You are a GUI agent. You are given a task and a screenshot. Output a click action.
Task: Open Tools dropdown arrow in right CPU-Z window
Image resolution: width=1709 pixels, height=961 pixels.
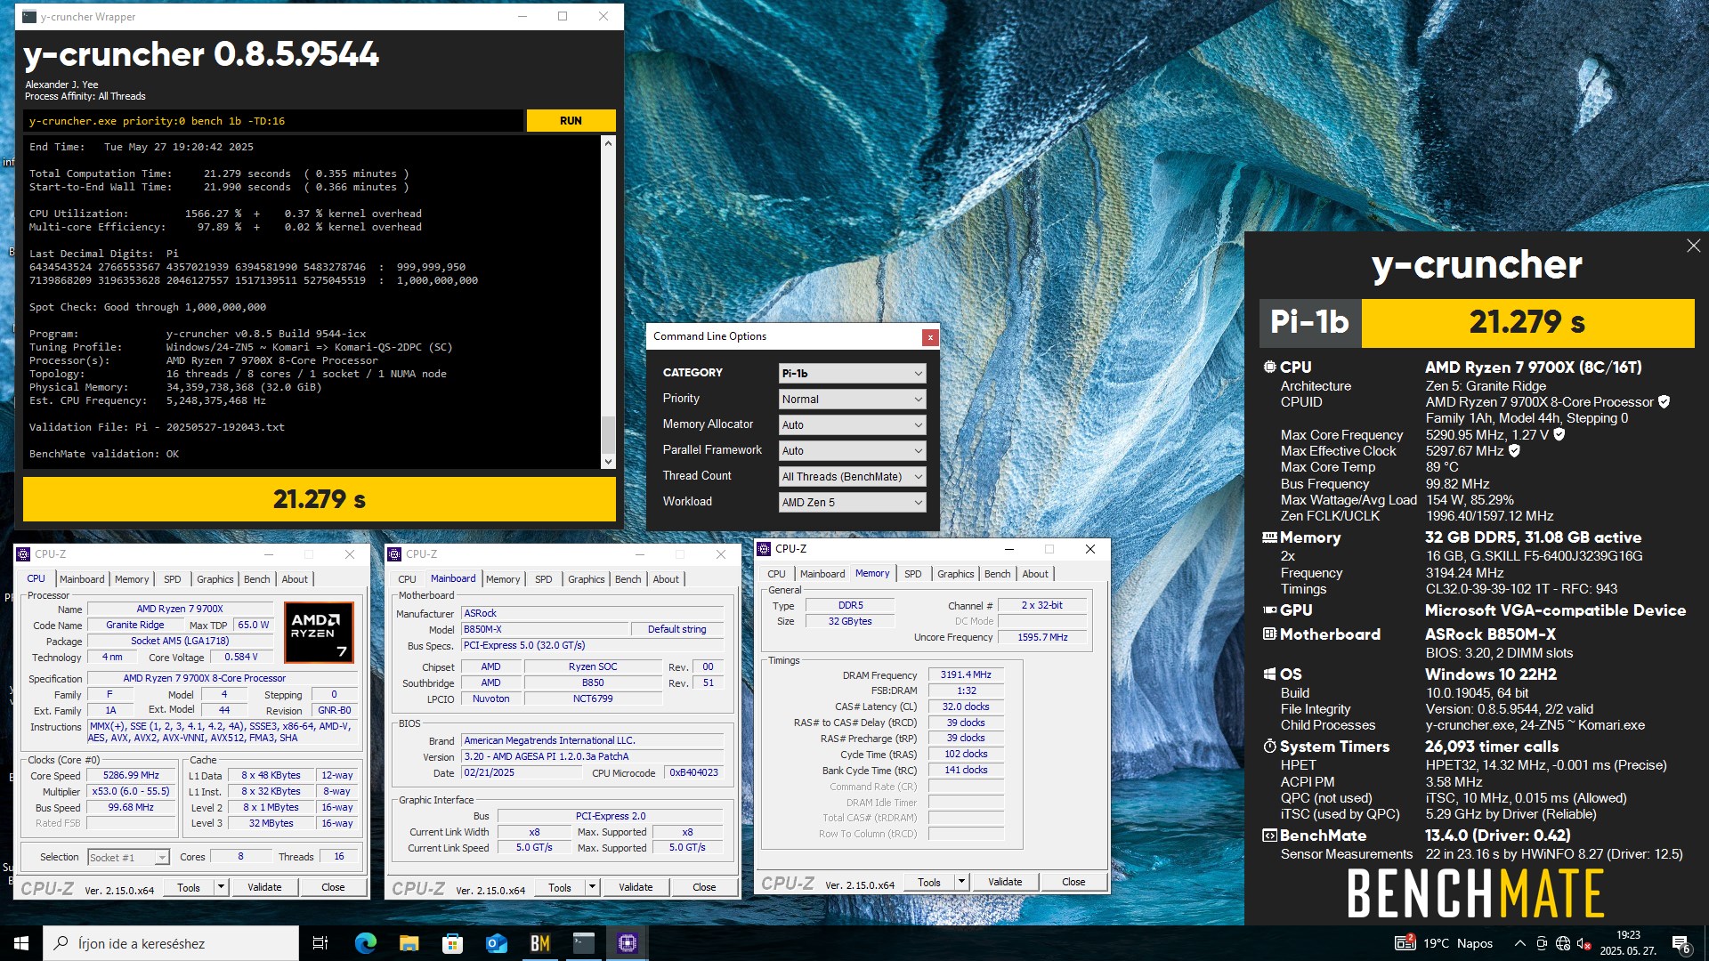(x=961, y=883)
